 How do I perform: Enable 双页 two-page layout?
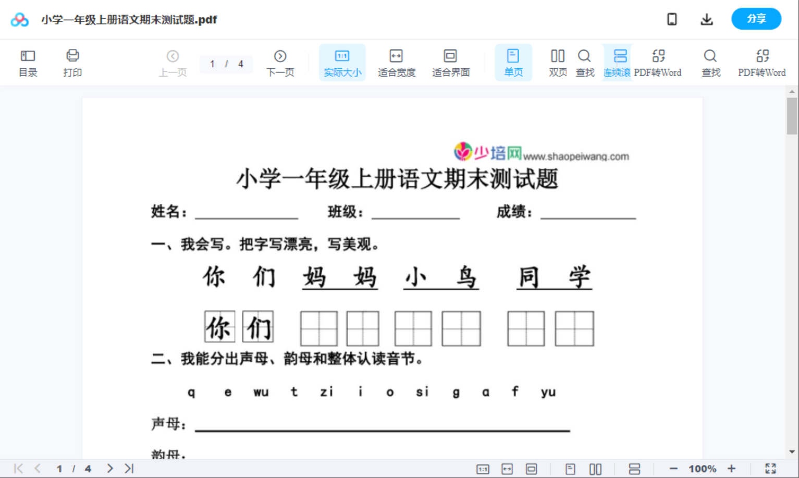coord(557,62)
